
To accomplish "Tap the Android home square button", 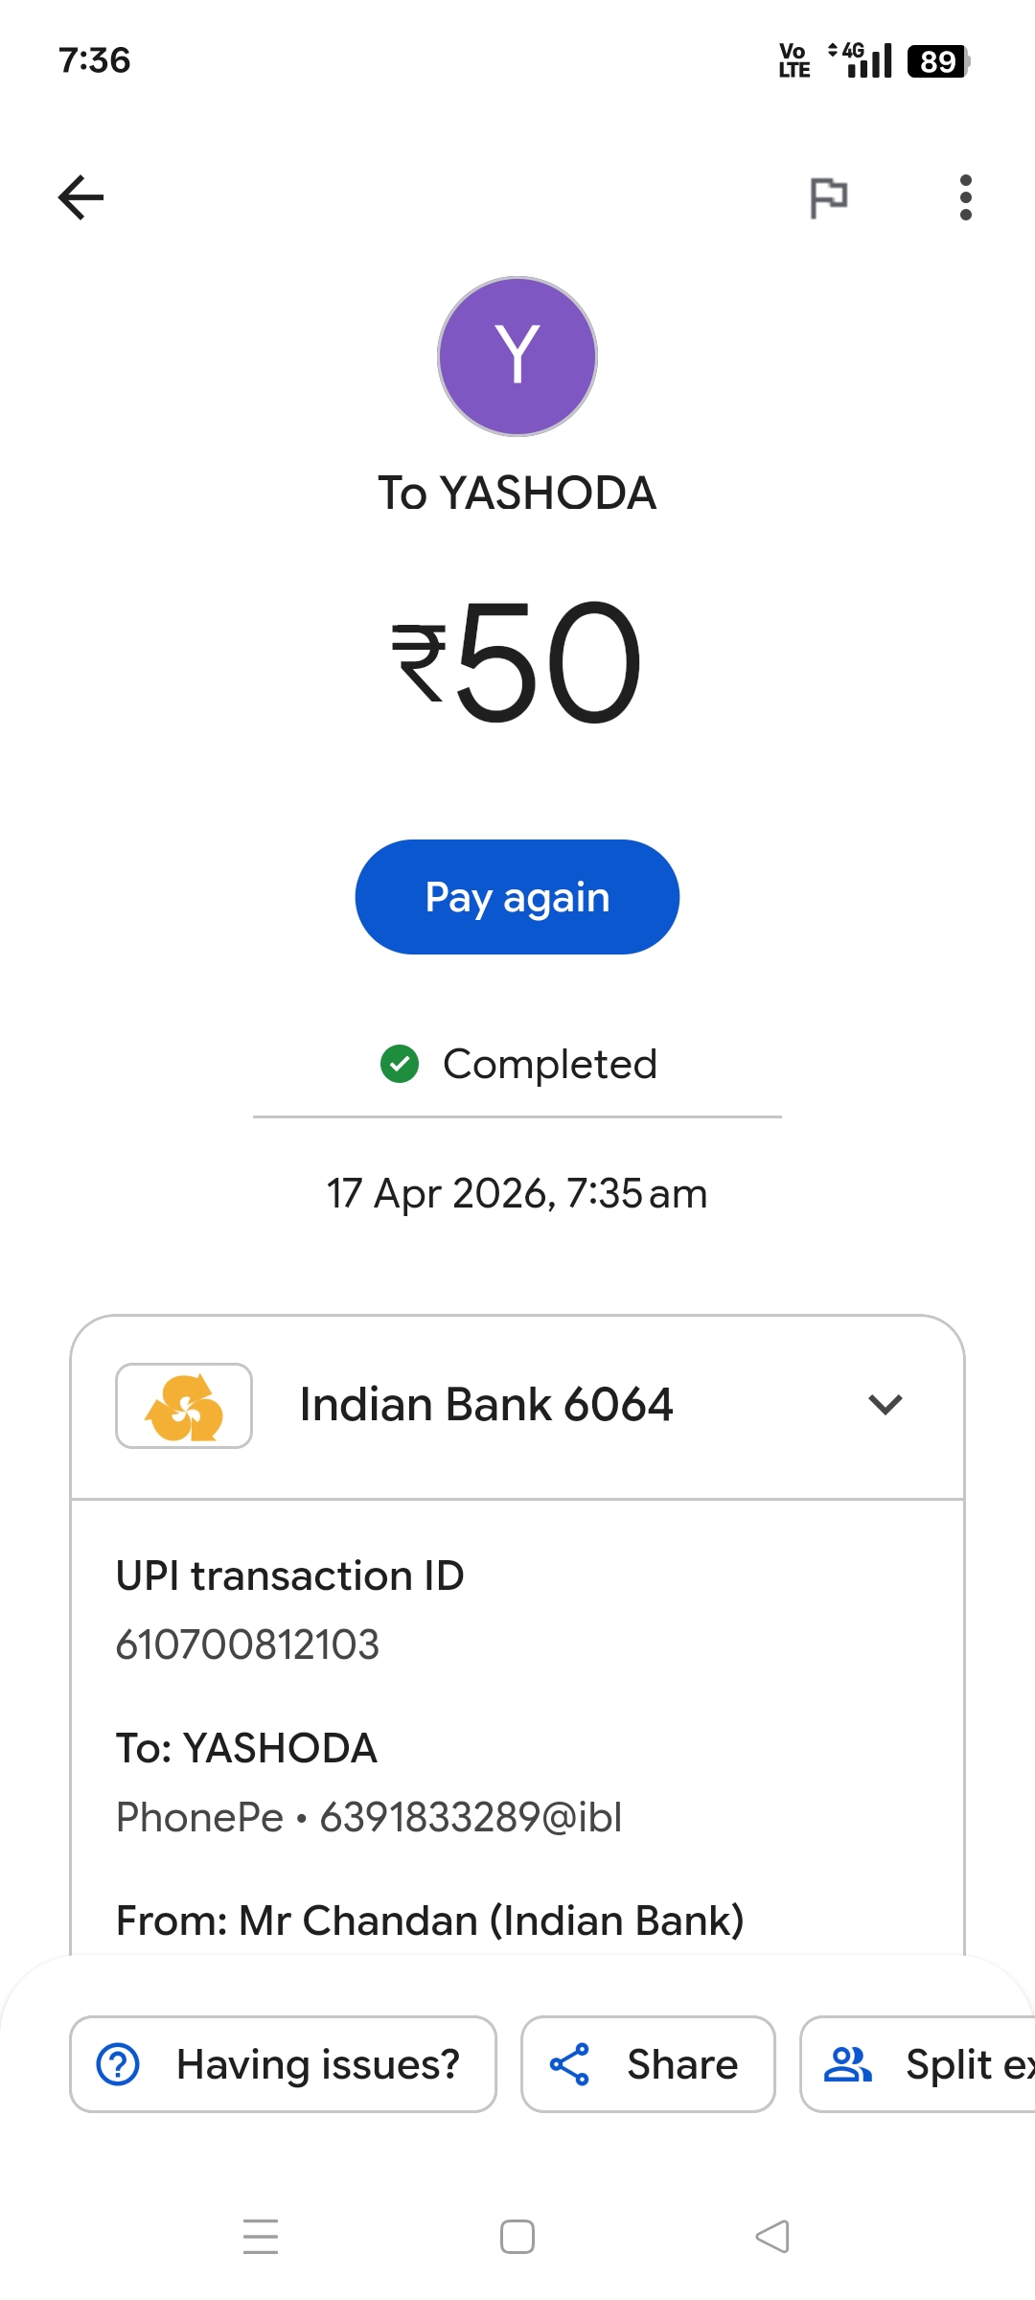I will [x=517, y=2237].
